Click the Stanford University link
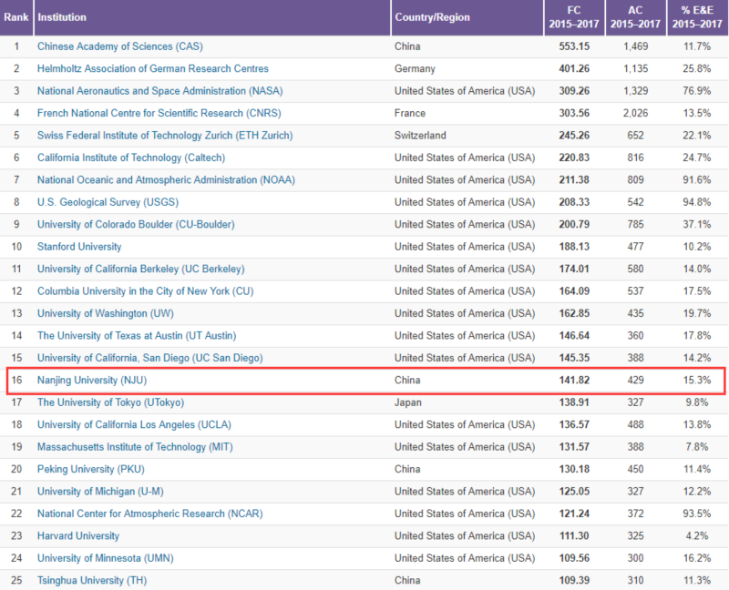This screenshot has width=729, height=590. [79, 247]
